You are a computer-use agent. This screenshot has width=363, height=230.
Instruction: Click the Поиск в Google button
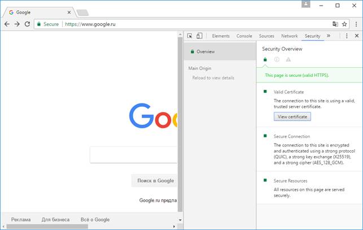tap(155, 181)
